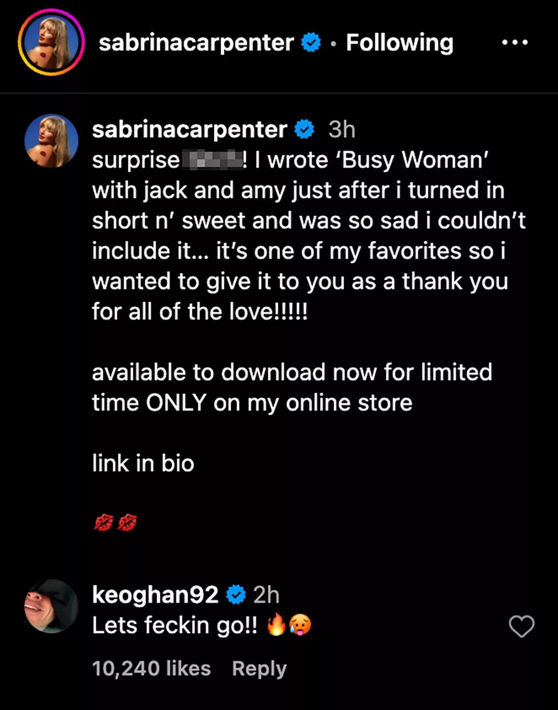View the 10,240 likes on the comment
This screenshot has width=558, height=710.
coord(151,669)
